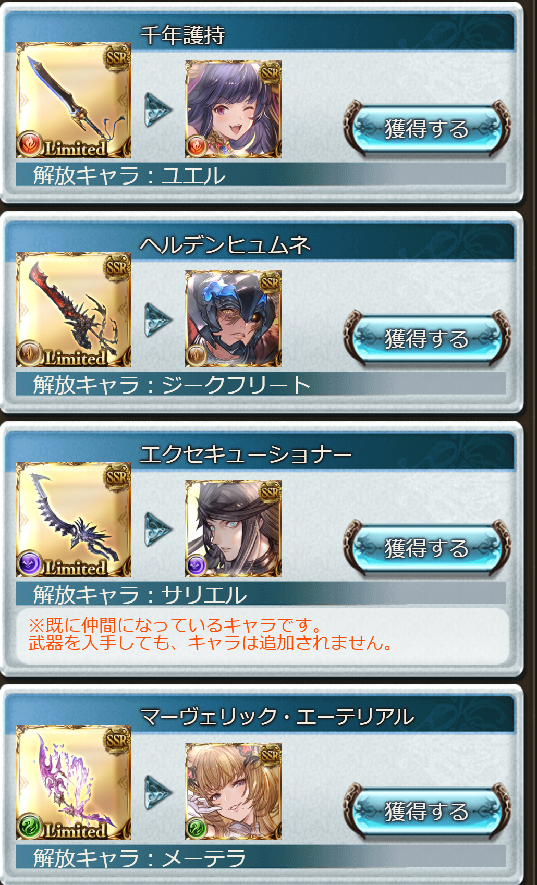
Task: Click the red already-recruited warning note
Action: point(263,635)
